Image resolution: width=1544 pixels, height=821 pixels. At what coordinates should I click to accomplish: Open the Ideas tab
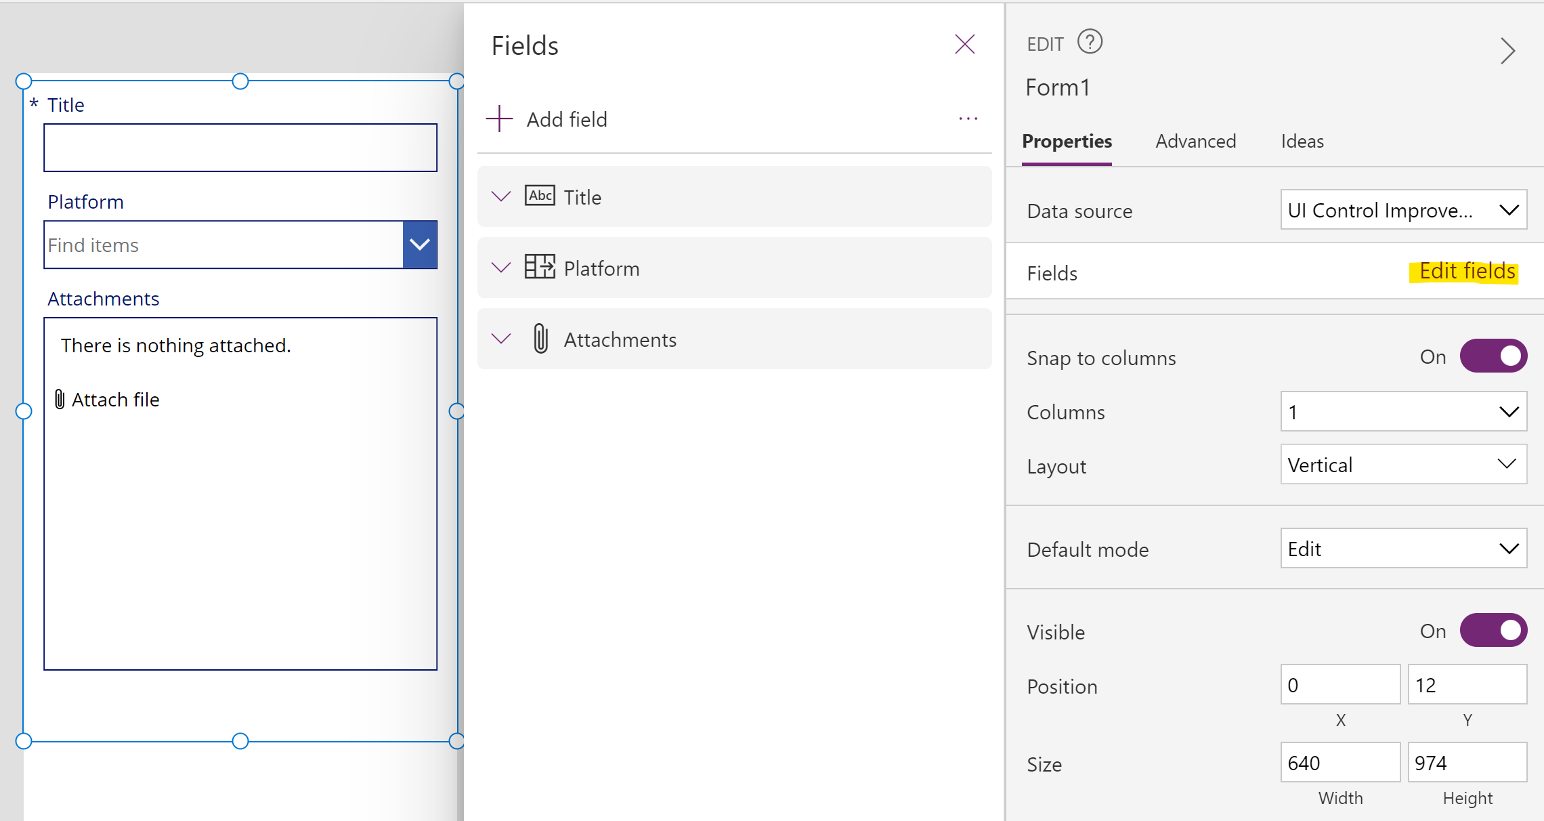[x=1302, y=142]
